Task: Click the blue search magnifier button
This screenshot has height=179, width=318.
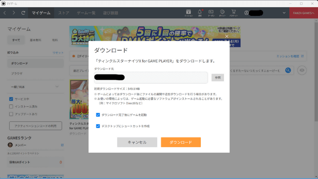Action: click(288, 70)
